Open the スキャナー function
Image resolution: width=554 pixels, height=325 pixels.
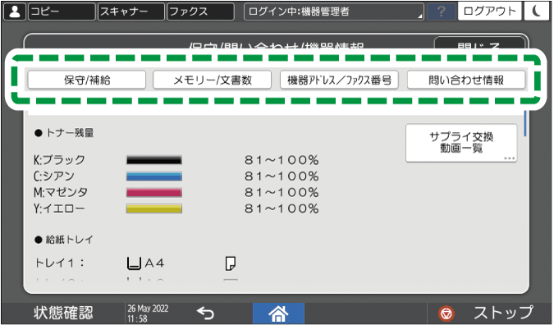[x=131, y=11]
